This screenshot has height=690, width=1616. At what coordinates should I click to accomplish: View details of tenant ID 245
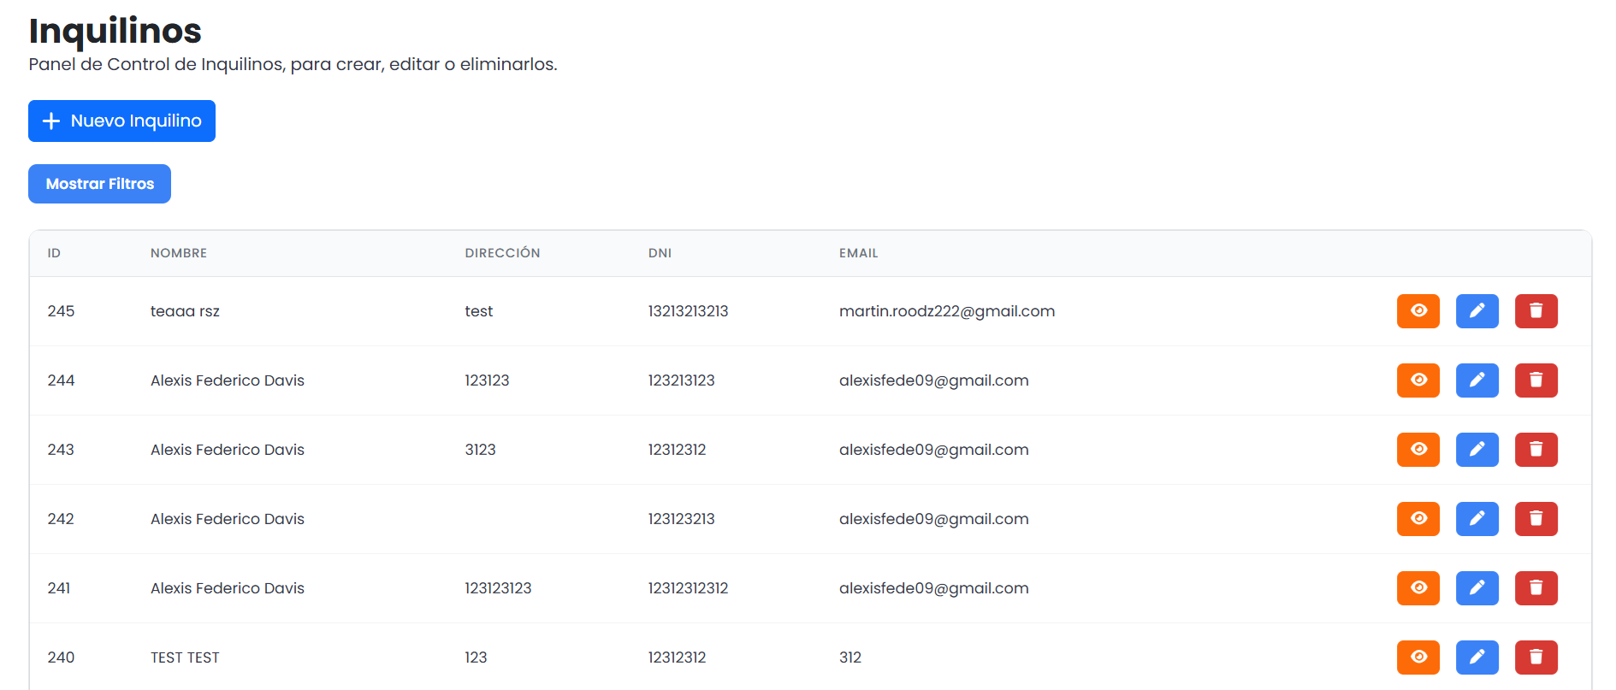[1418, 311]
